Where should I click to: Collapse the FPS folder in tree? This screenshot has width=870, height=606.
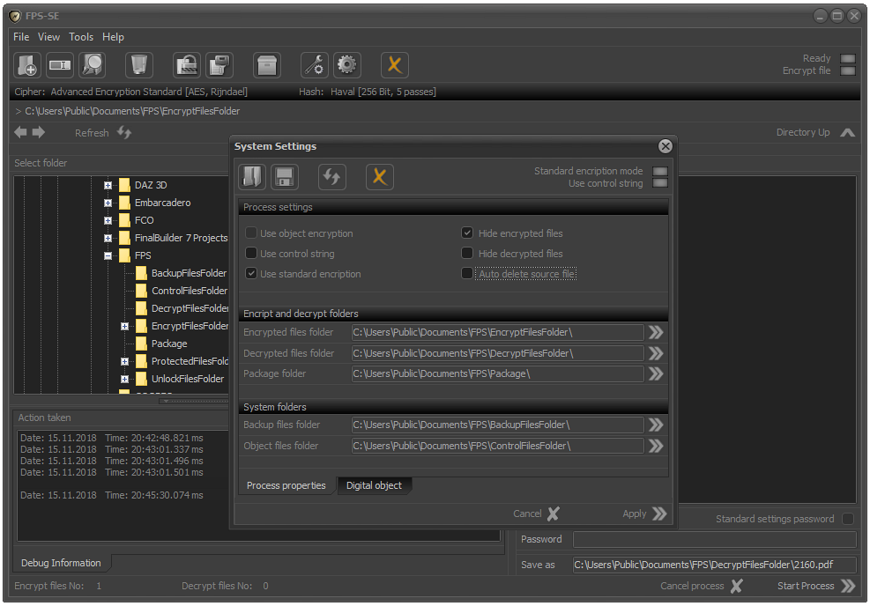[x=108, y=255]
